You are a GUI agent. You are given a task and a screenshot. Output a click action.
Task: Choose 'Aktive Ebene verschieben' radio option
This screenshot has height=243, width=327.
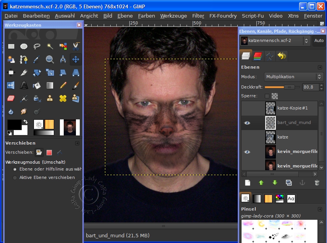(15, 178)
